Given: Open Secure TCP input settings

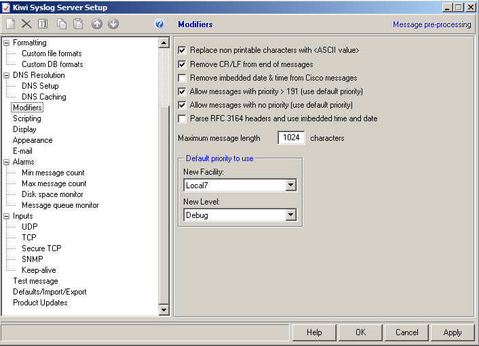Looking at the screenshot, I should (41, 248).
